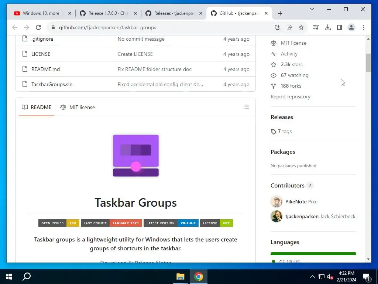Image resolution: width=378 pixels, height=284 pixels.
Task: Open the LICENSE file
Action: click(41, 54)
